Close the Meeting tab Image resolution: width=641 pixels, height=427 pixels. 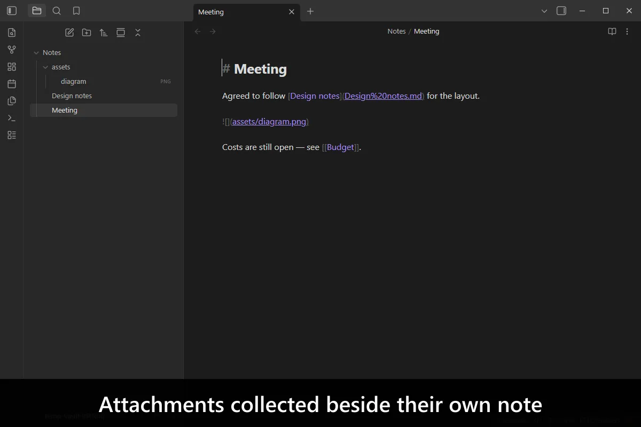292,12
